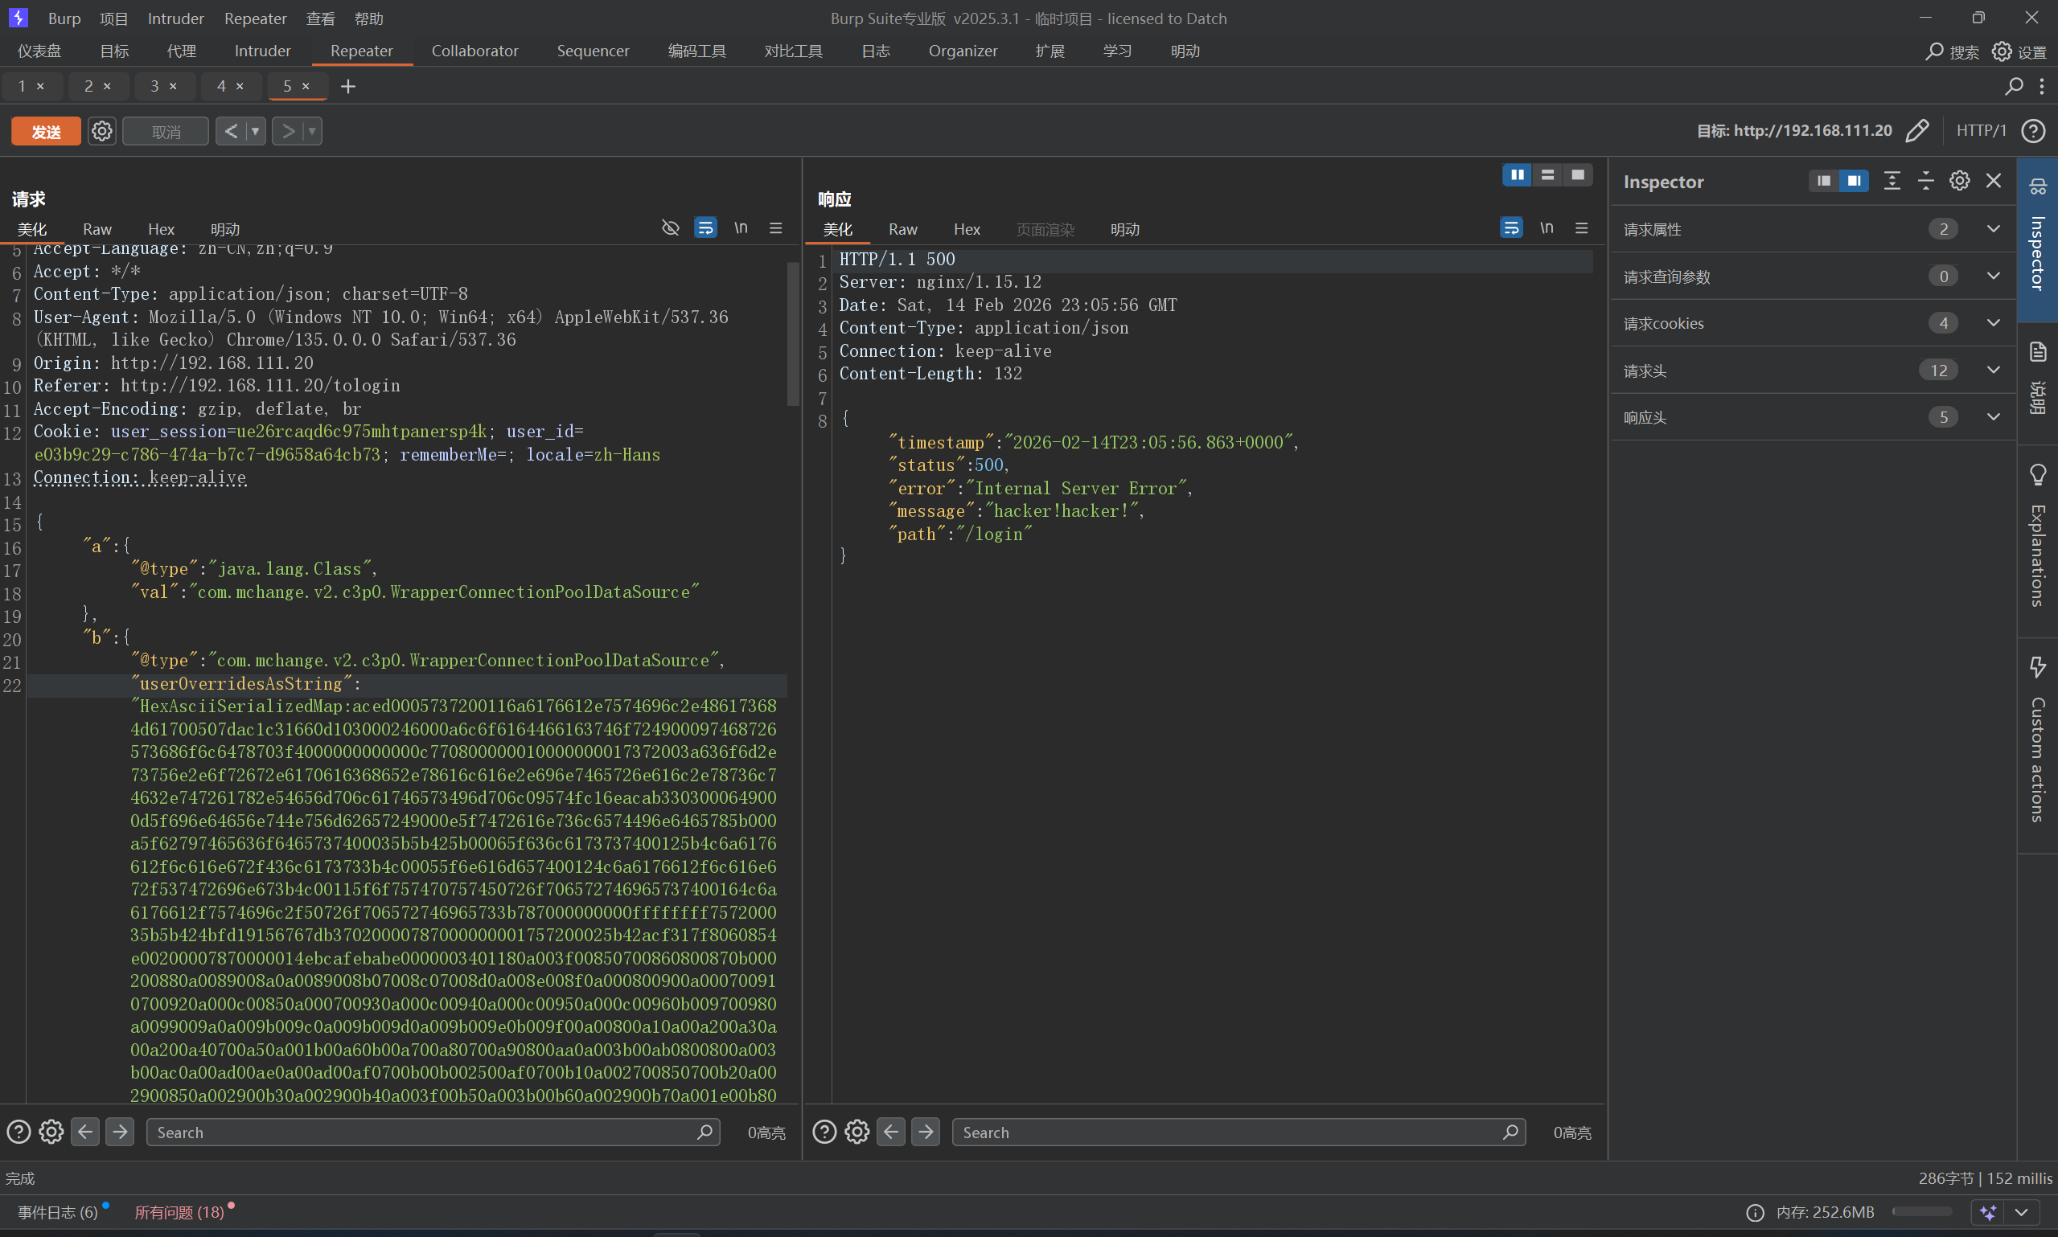Open history back dropdown arrow
The height and width of the screenshot is (1237, 2058).
(255, 132)
